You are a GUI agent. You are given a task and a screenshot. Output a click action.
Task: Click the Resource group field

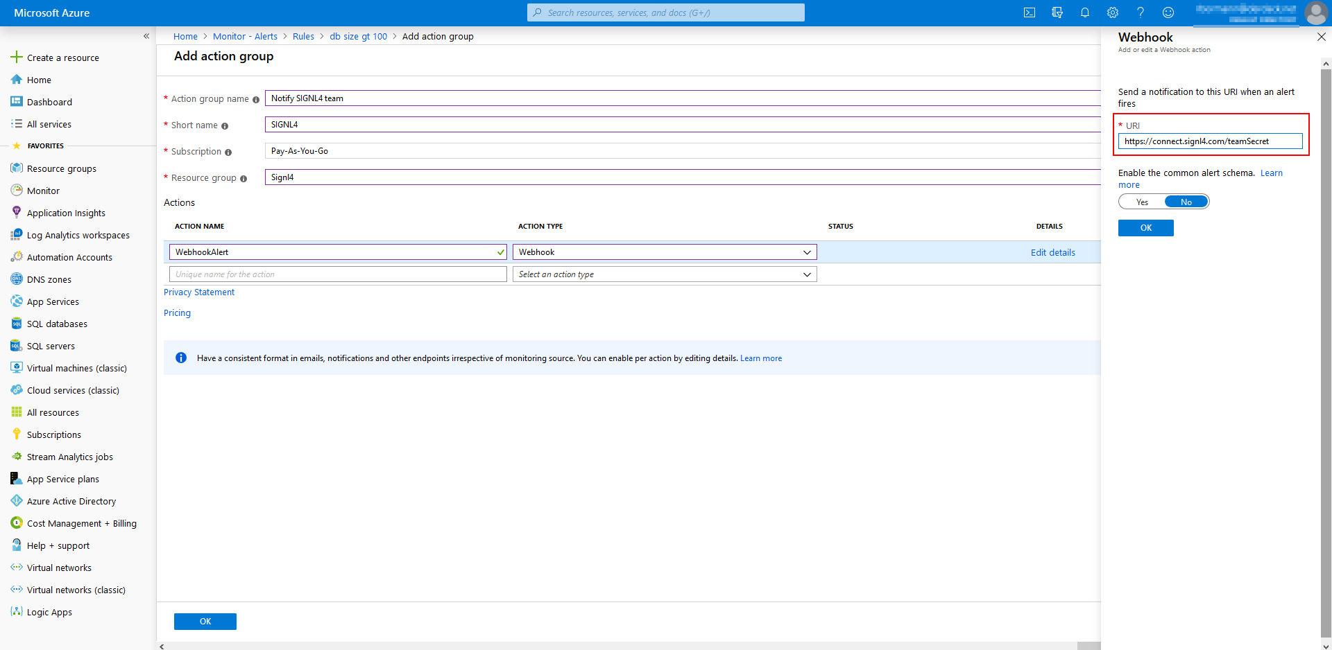point(683,177)
